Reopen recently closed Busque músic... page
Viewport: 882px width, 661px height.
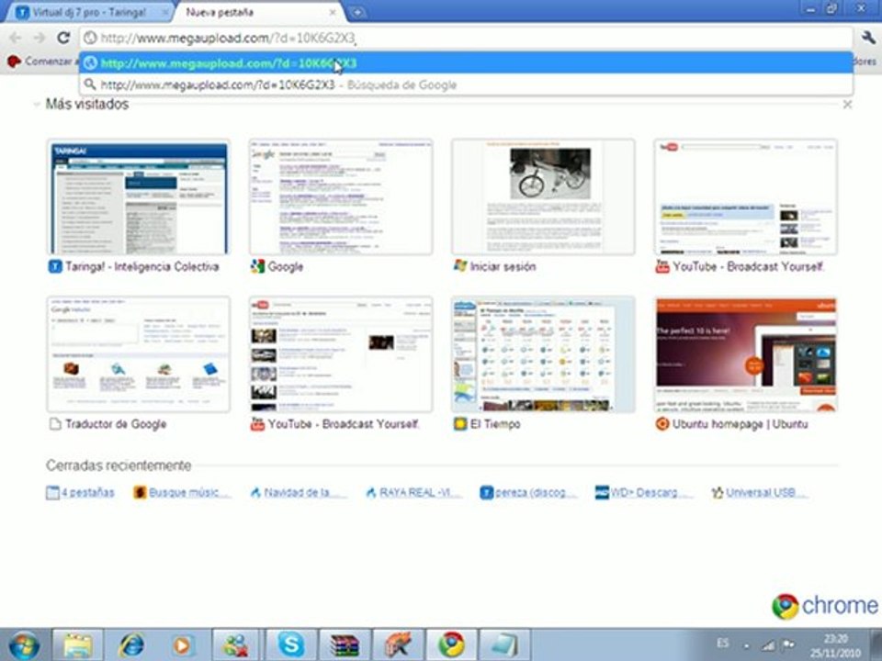[x=182, y=493]
